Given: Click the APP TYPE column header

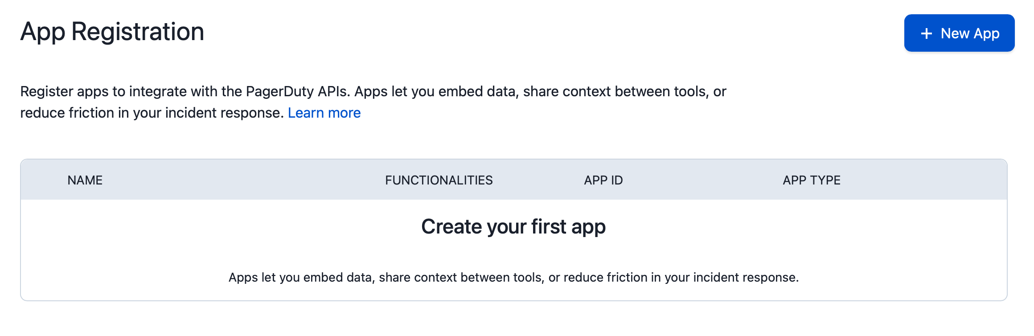Looking at the screenshot, I should pos(811,180).
